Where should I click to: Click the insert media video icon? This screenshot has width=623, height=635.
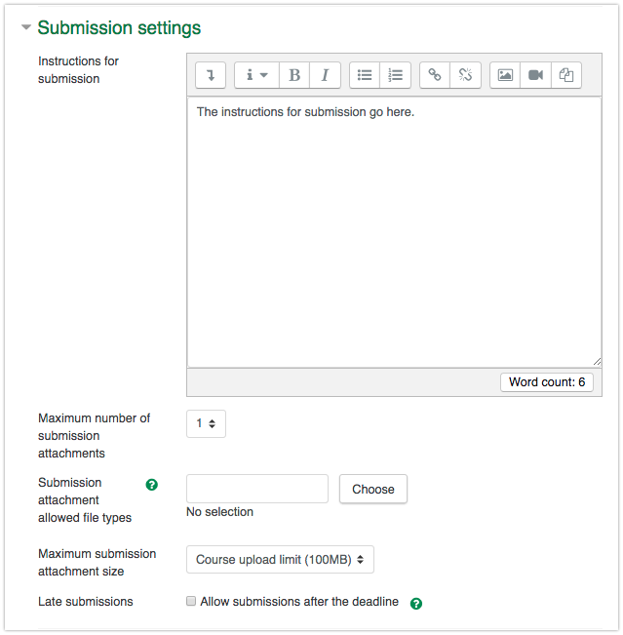pyautogui.click(x=535, y=75)
